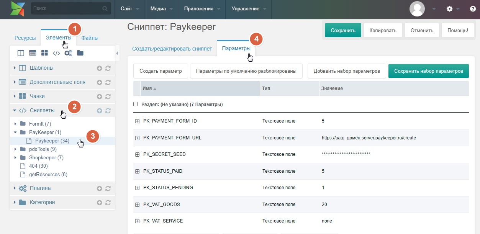
Task: Click the Копировать button
Action: tap(383, 30)
